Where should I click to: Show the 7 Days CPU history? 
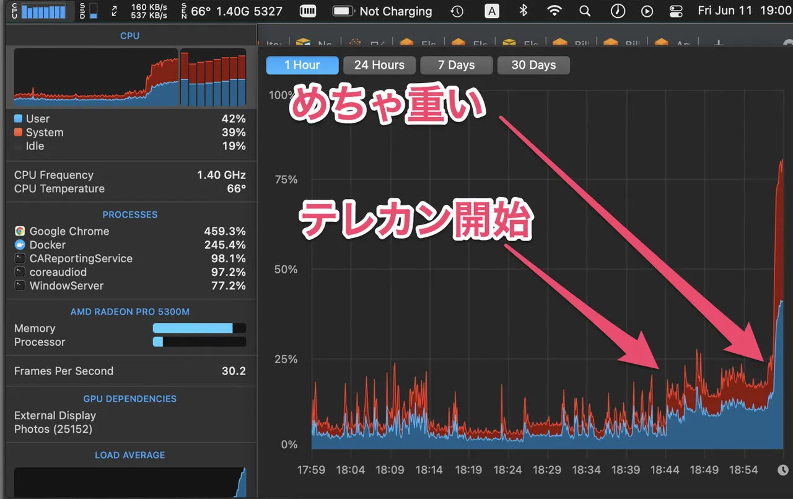[x=456, y=65]
